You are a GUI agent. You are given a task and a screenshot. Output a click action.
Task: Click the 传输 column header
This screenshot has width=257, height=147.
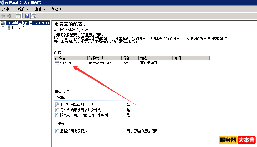[130, 58]
